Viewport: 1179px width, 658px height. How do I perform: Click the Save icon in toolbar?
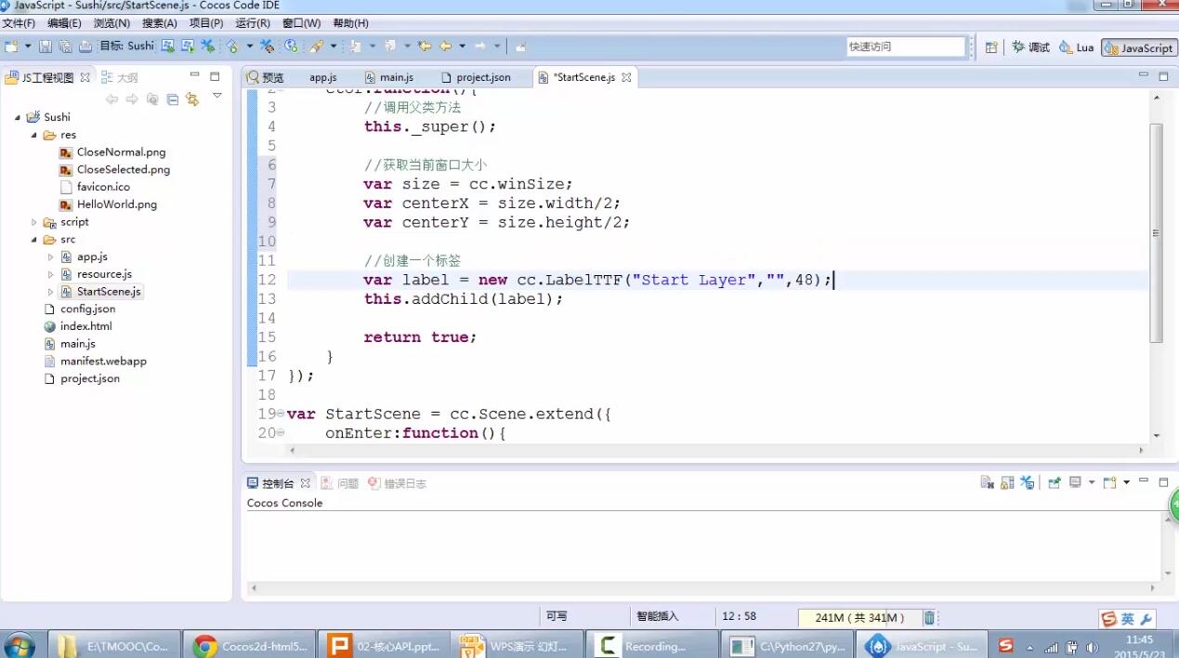45,46
